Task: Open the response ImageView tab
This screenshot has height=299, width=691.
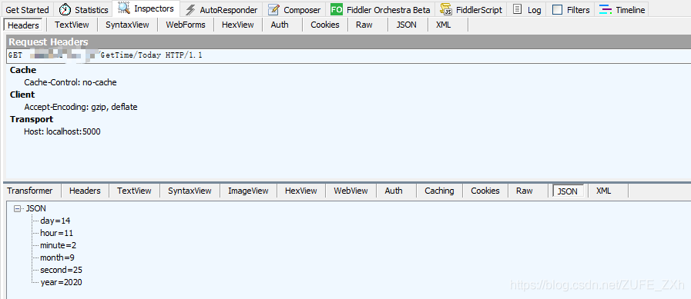Action: (248, 191)
